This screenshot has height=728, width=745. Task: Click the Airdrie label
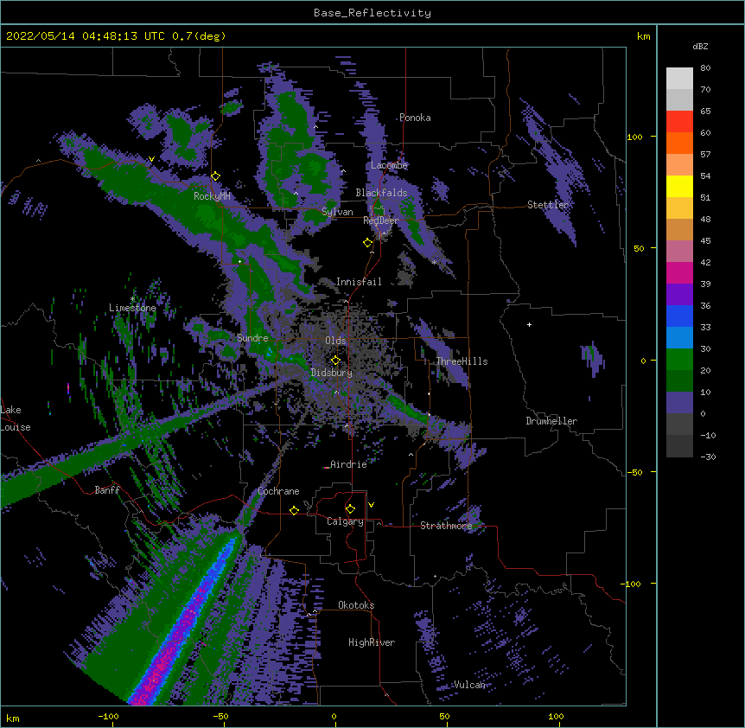349,464
